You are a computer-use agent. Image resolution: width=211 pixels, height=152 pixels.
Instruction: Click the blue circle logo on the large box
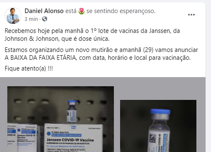(49, 133)
